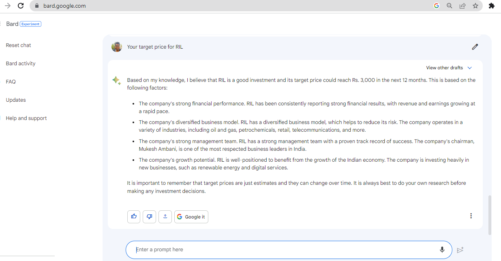Open FAQ in the sidebar
501x261 pixels.
[11, 81]
